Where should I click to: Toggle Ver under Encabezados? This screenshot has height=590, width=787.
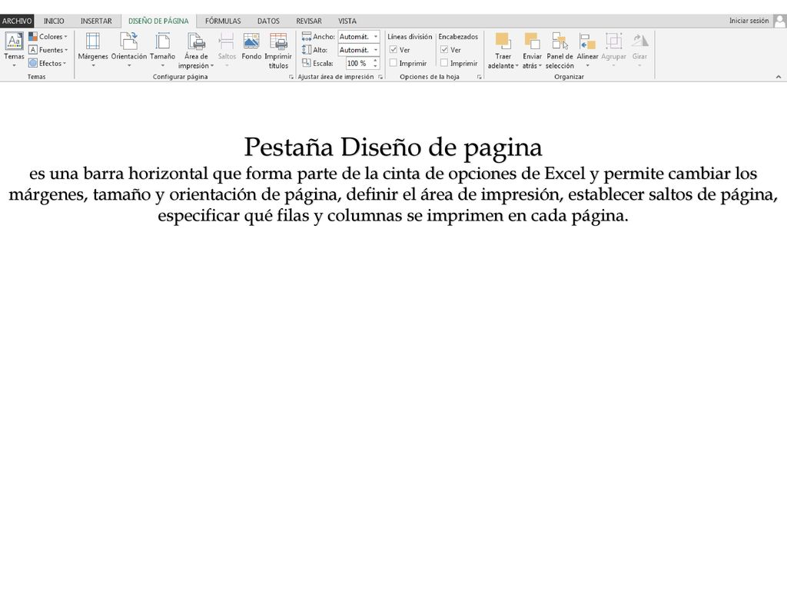[444, 50]
